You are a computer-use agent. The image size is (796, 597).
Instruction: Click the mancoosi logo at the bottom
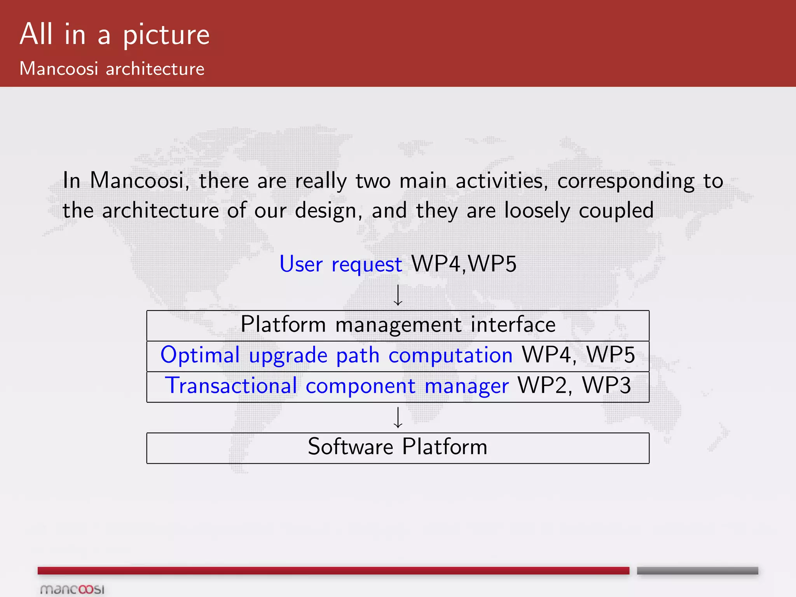click(73, 589)
